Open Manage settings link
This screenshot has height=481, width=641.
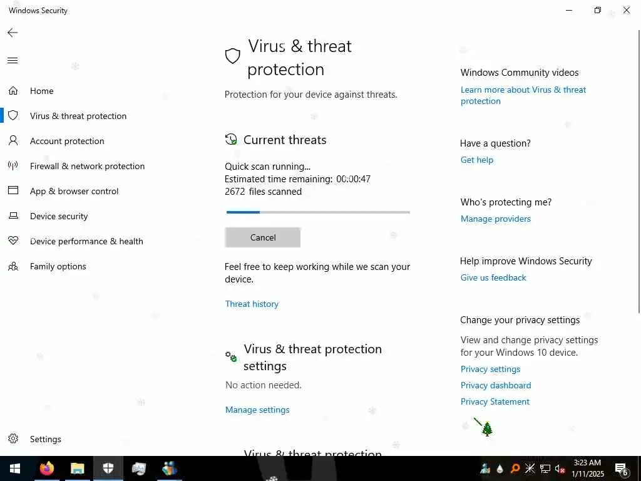[257, 410]
